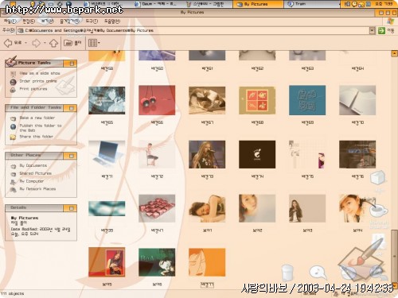Open the Favorites (즐겨찾기) menu
The width and height of the screenshot is (398, 298).
(69, 21)
